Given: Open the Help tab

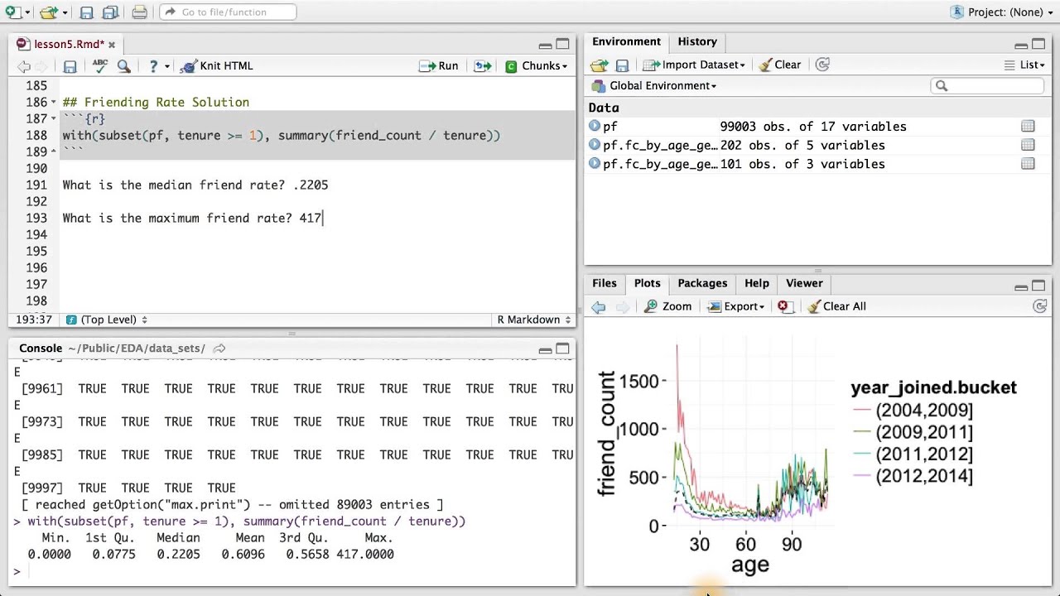Looking at the screenshot, I should click(757, 283).
